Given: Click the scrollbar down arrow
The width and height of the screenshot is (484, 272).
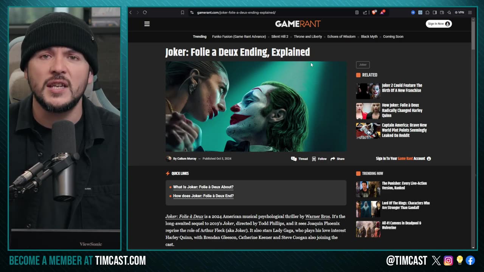Looking at the screenshot, I should click(x=473, y=248).
